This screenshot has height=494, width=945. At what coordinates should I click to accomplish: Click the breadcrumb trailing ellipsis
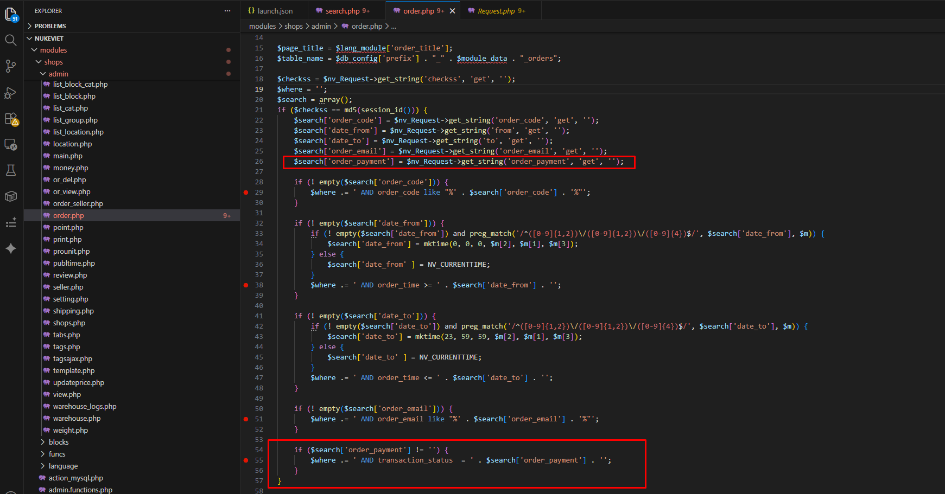coord(394,26)
